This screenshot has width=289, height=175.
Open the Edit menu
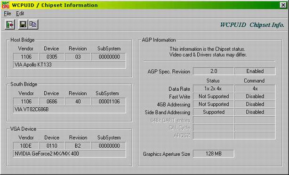[x=20, y=14]
